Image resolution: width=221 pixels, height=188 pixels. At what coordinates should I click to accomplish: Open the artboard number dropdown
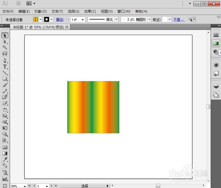click(x=47, y=186)
